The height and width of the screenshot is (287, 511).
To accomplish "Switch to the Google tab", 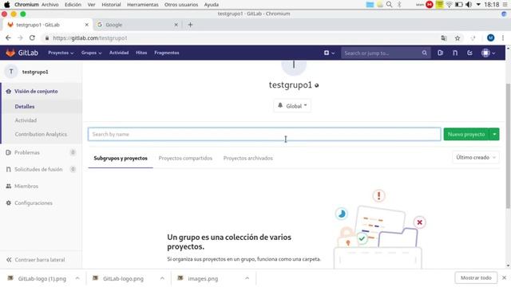I will click(137, 25).
